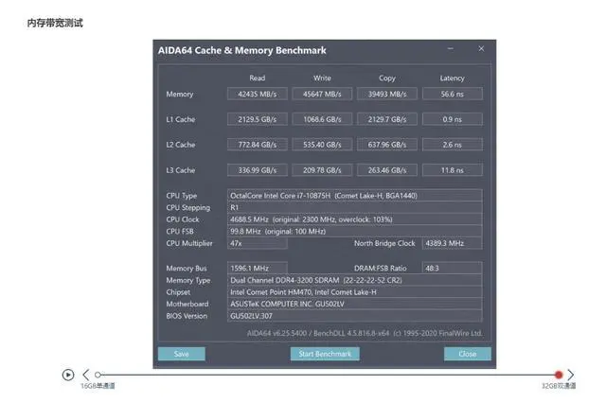606x402 pixels.
Task: Click L1 Cache Latency value 0.9 ns
Action: coord(453,119)
